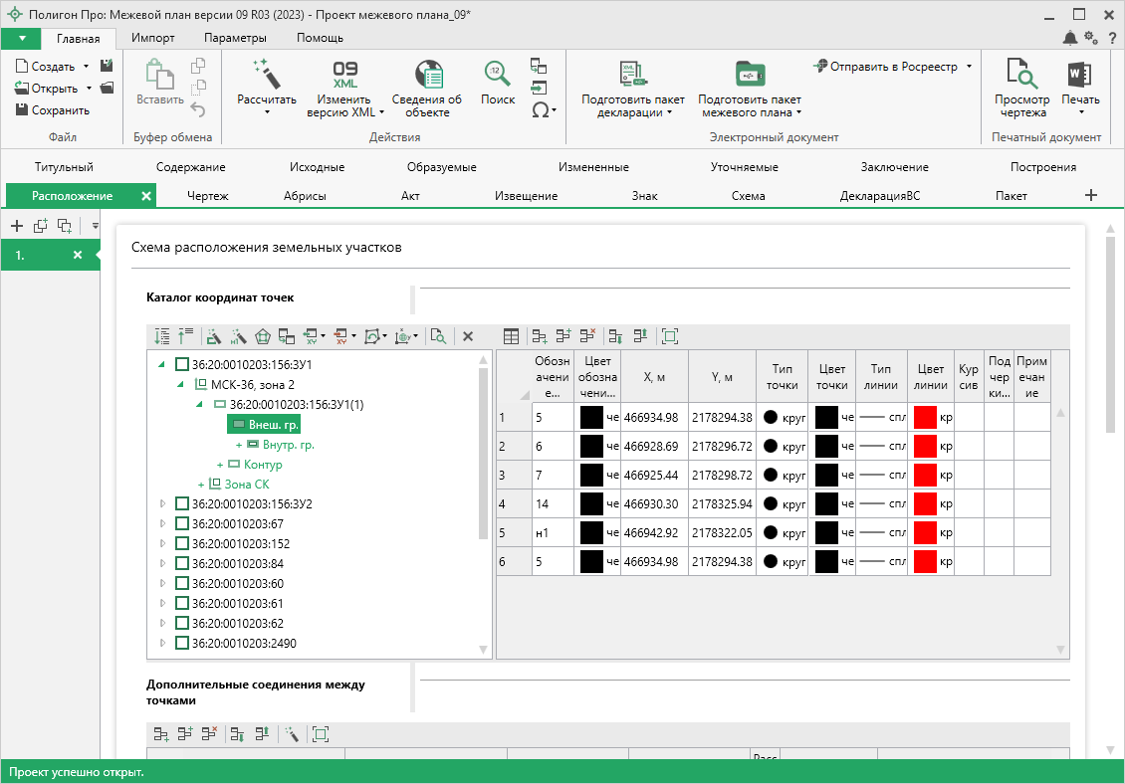This screenshot has width=1125, height=784.
Task: Click the Печать Word document icon
Action: [x=1080, y=75]
